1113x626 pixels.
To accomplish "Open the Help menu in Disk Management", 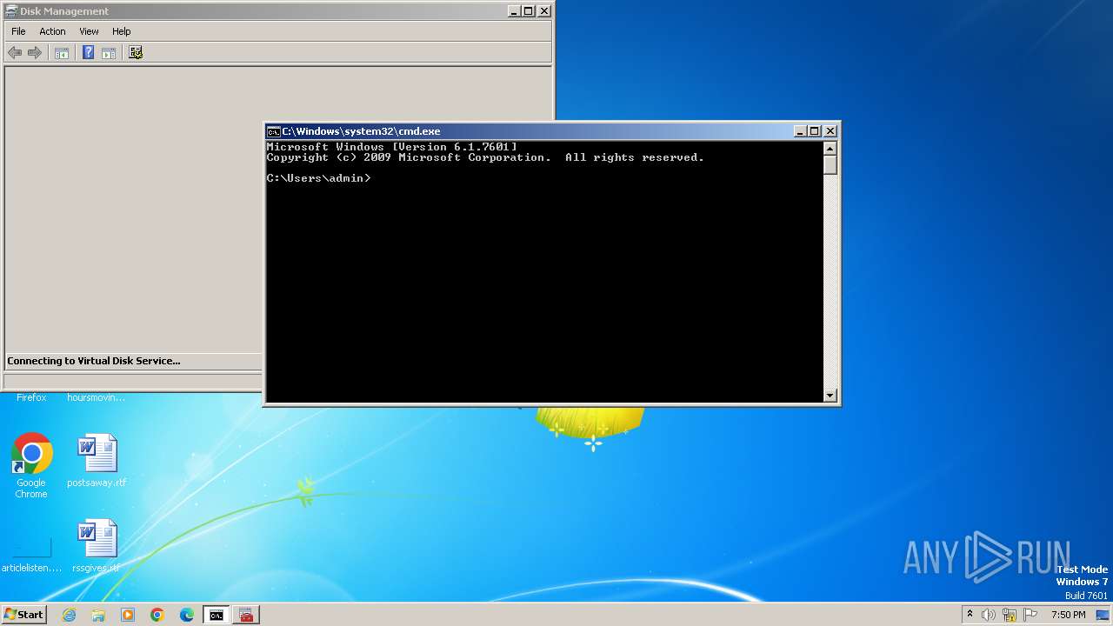I will click(122, 31).
